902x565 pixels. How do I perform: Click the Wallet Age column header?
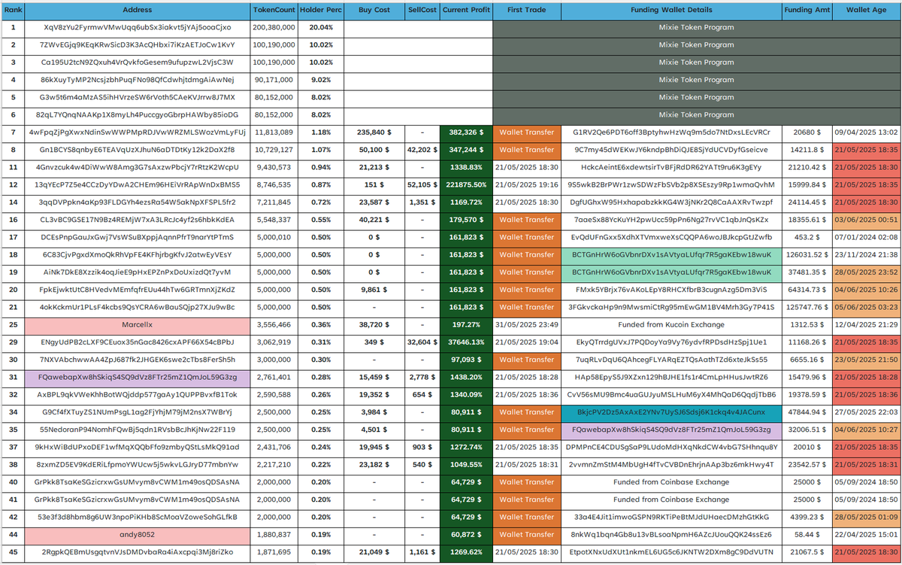pos(867,11)
